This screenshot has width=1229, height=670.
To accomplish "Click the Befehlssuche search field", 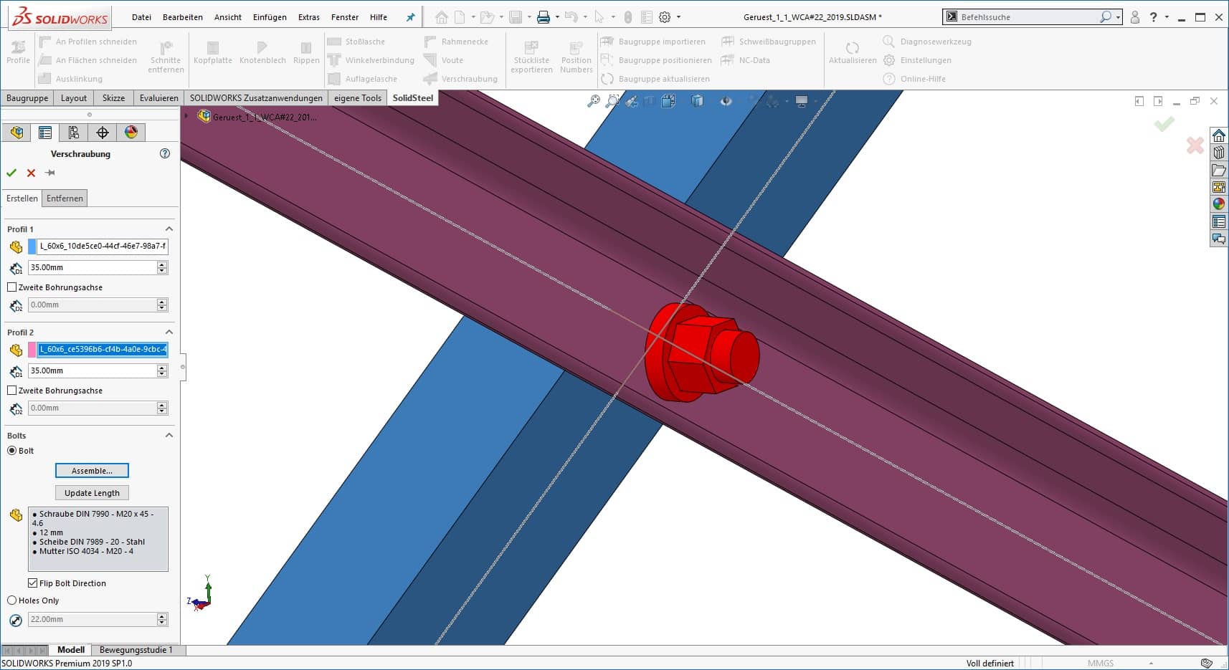I will coord(1029,17).
